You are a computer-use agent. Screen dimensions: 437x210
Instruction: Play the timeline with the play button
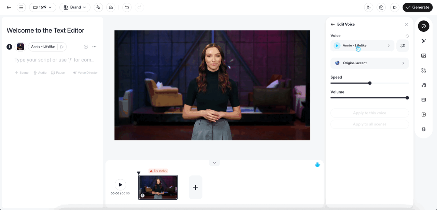(120, 185)
